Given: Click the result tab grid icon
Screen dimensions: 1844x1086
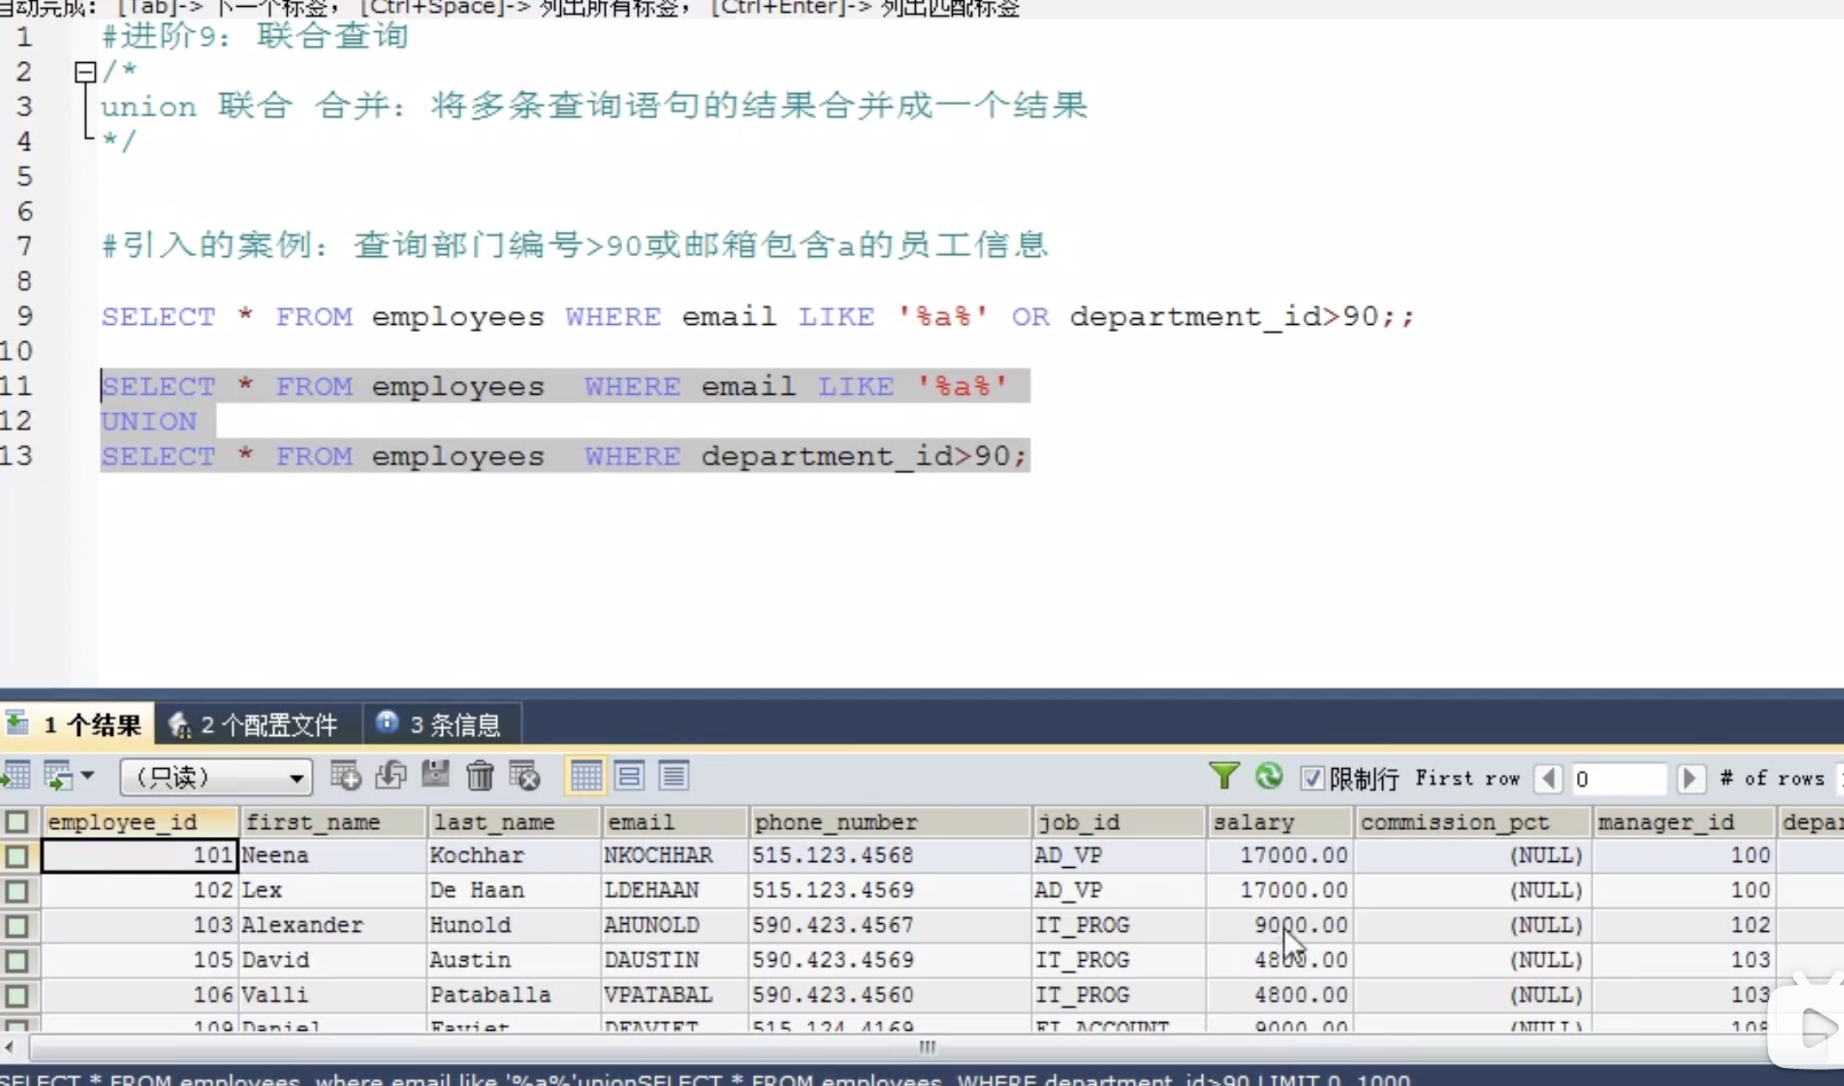Looking at the screenshot, I should tap(17, 722).
